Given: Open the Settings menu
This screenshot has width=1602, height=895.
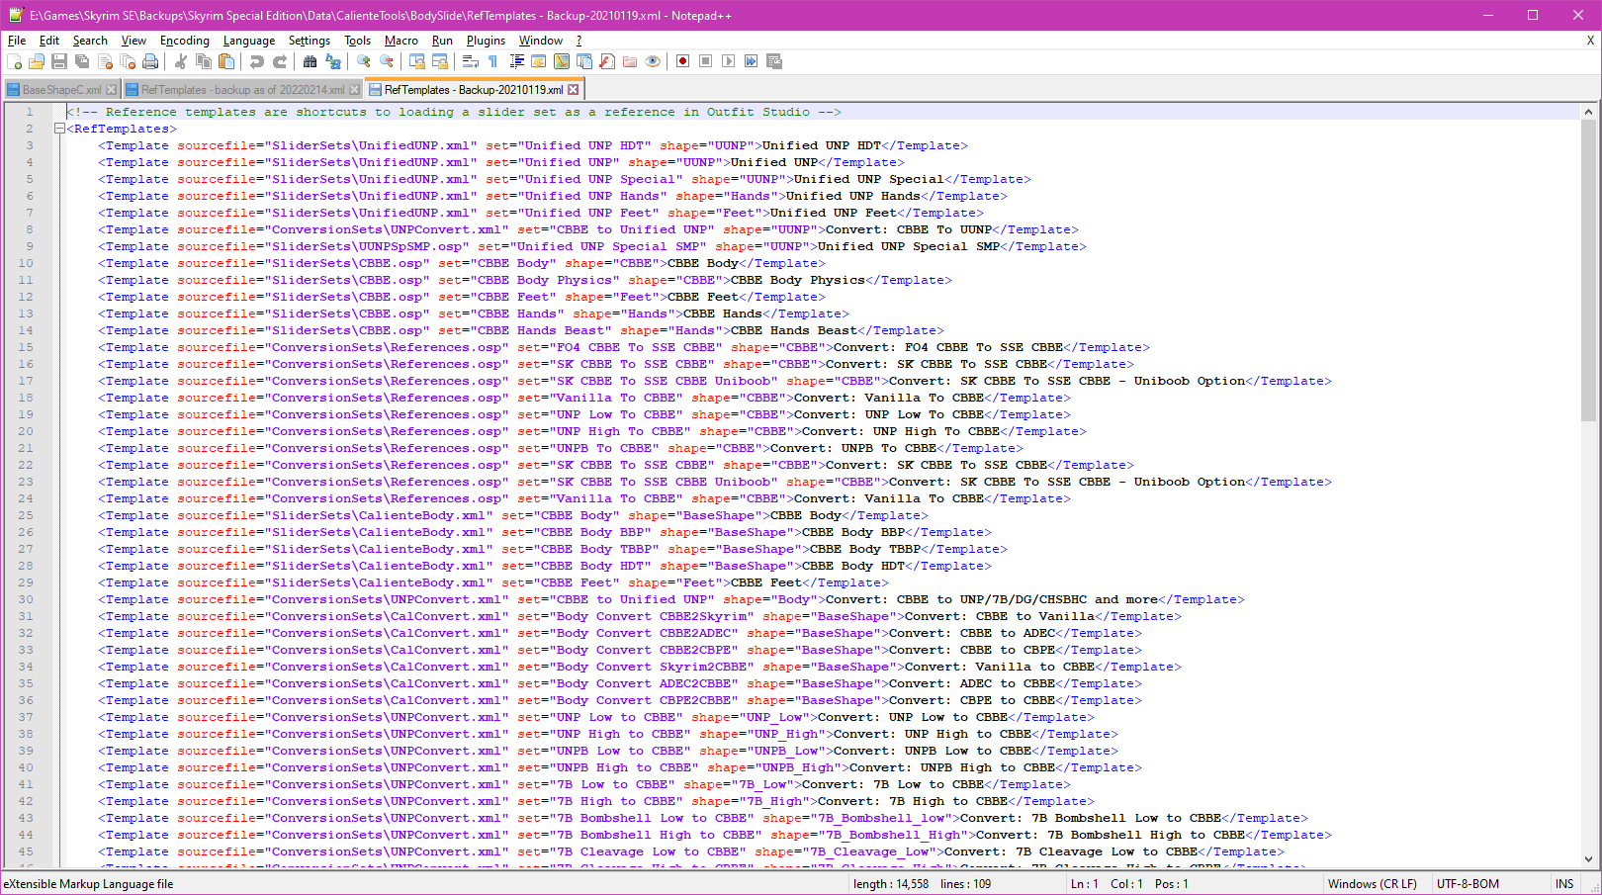Looking at the screenshot, I should coord(310,41).
